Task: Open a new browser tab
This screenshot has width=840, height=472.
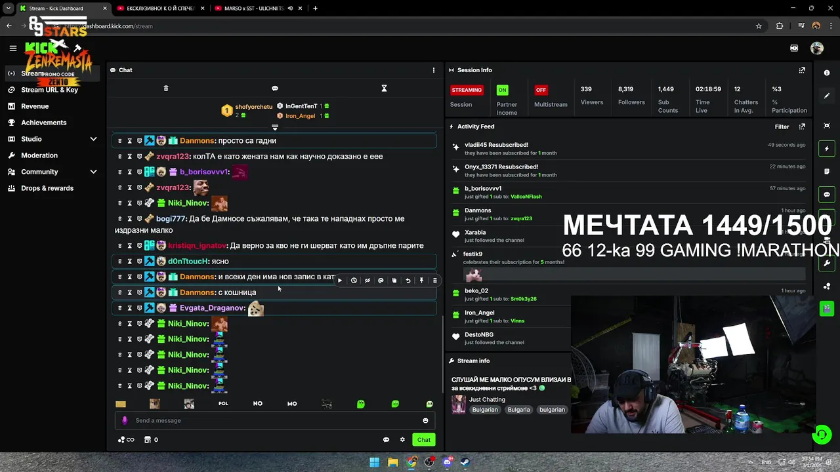Action: [315, 9]
